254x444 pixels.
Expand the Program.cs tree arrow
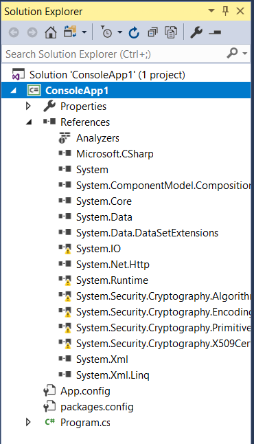pyautogui.click(x=28, y=422)
